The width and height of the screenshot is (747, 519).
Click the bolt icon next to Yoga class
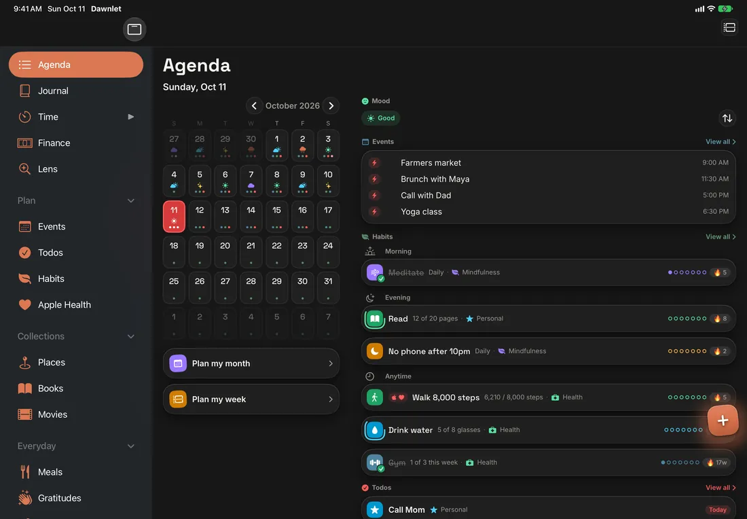pyautogui.click(x=374, y=211)
